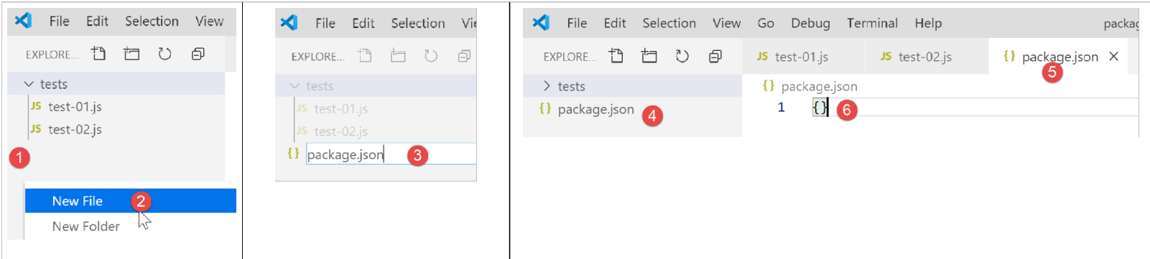1150x259 pixels.
Task: Open File menu in right panel
Action: point(577,23)
